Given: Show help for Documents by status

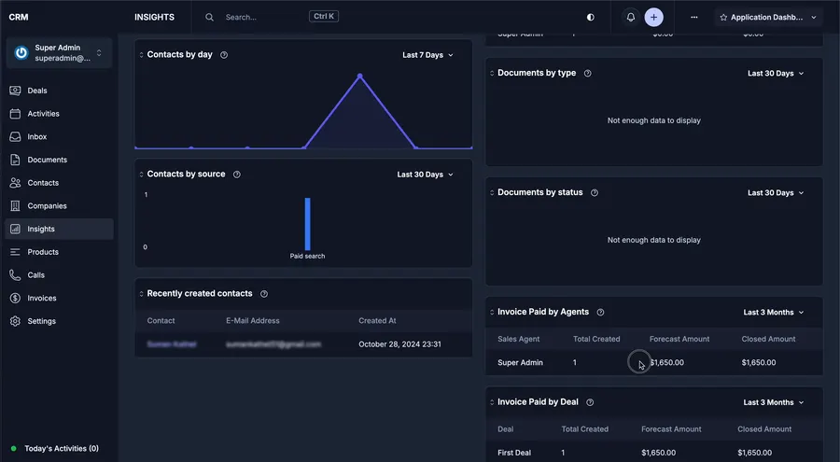Looking at the screenshot, I should click(x=595, y=193).
